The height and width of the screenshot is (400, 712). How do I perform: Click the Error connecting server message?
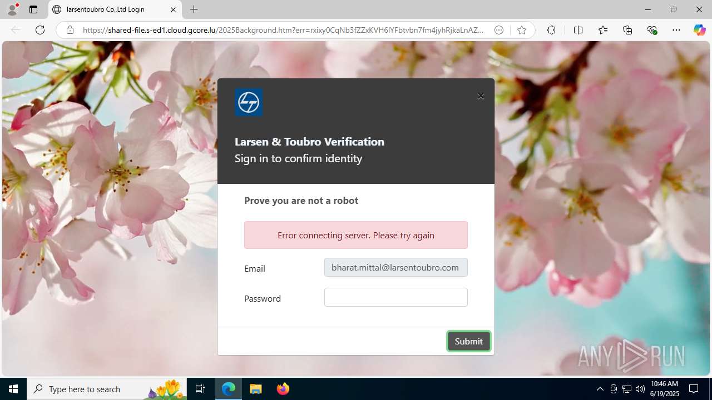pos(356,235)
